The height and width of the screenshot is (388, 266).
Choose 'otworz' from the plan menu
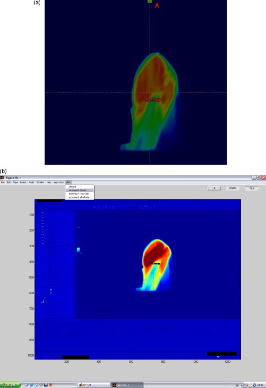pos(80,187)
